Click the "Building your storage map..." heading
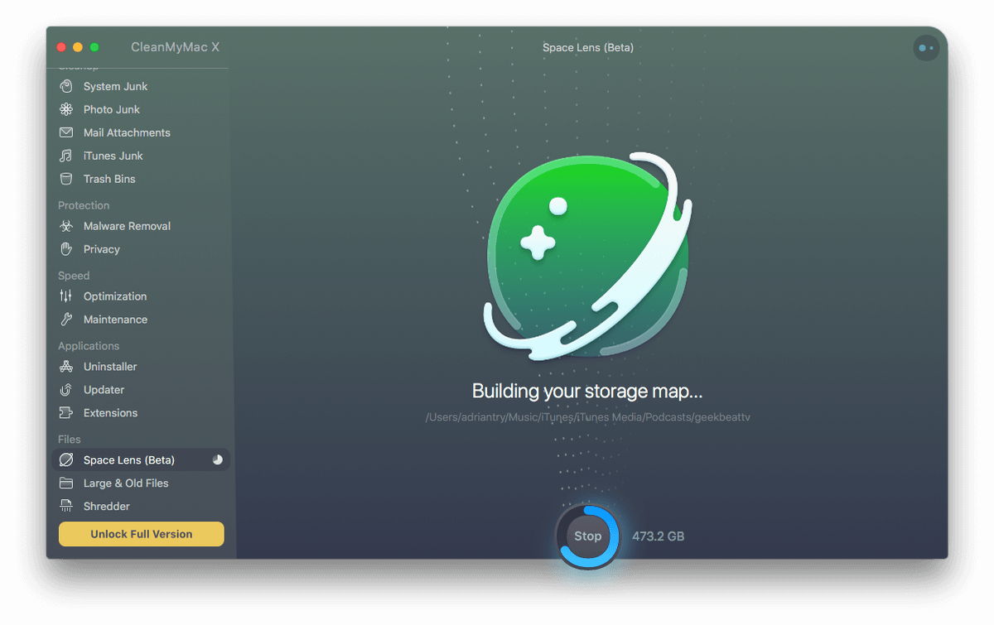Image resolution: width=994 pixels, height=625 pixels. [x=587, y=391]
